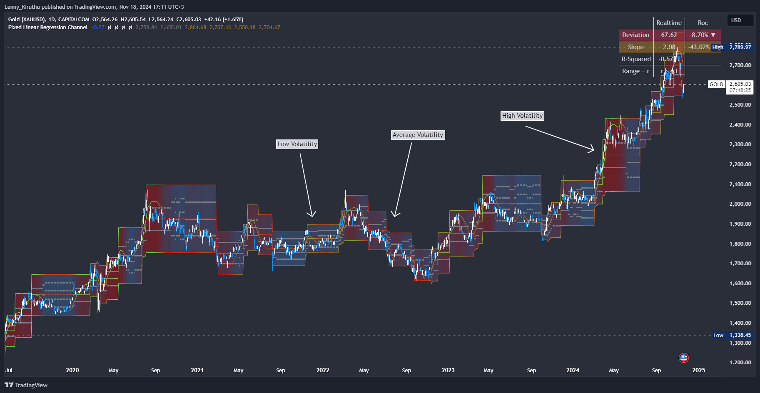This screenshot has width=760, height=393.
Task: Click the 2,605.03 last price label
Action: point(740,84)
